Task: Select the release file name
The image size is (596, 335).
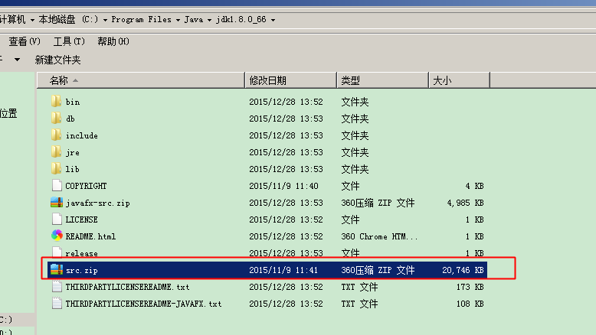Action: tap(81, 253)
